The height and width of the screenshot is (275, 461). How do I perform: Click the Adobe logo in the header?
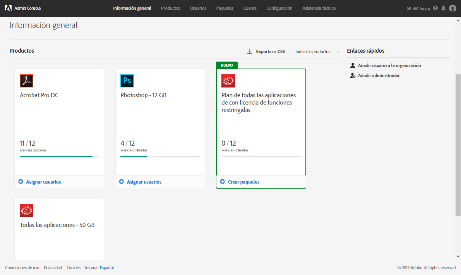tap(7, 8)
